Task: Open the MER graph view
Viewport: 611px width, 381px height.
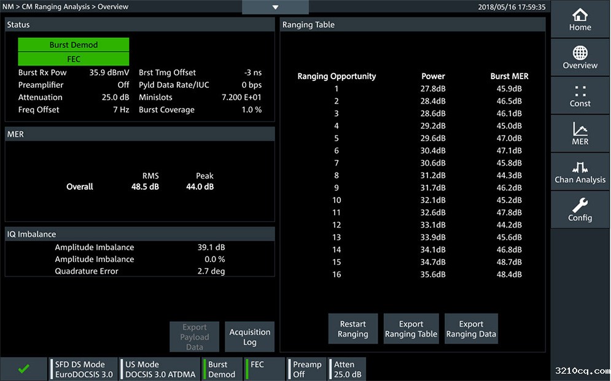Action: (x=580, y=134)
